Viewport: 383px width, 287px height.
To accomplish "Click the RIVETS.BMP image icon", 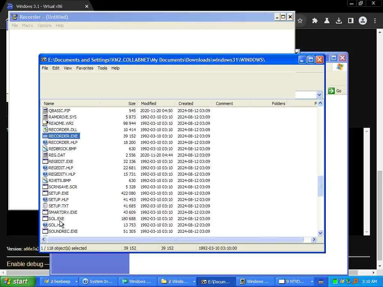I will coord(45,180).
